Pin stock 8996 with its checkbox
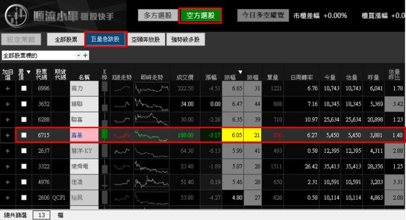 (x=24, y=89)
